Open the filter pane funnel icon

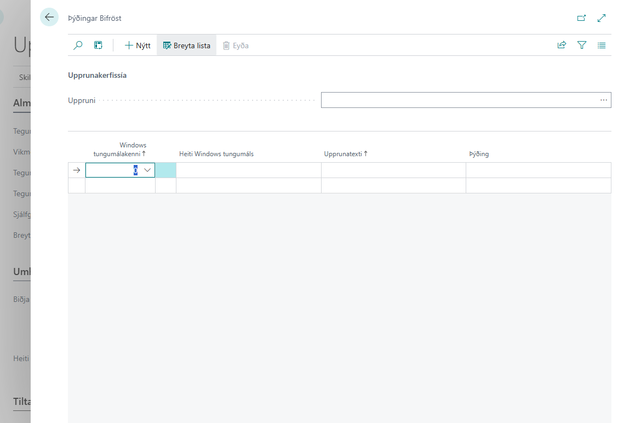582,45
